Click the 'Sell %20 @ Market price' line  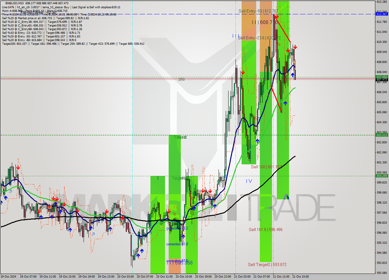click(x=46, y=18)
